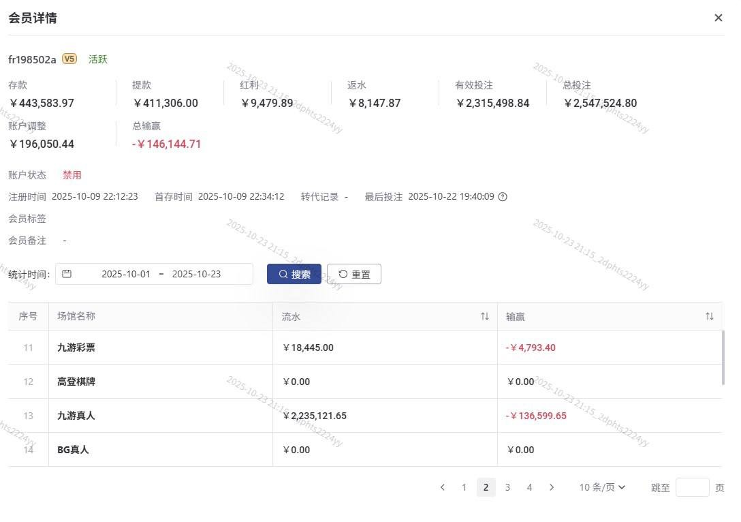Select page 4 in pagination
741x522 pixels.
[x=529, y=487]
